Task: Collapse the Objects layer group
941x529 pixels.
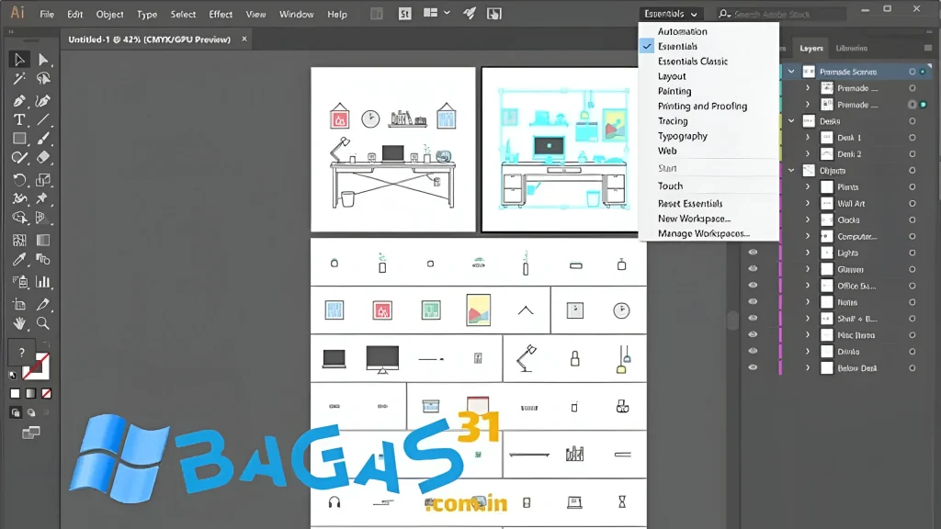Action: (x=791, y=170)
